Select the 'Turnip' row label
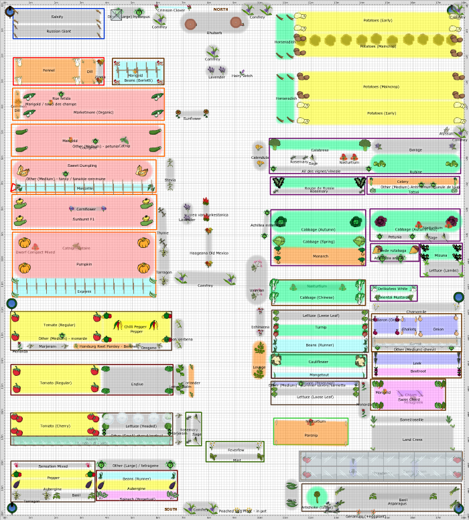The image size is (469, 520). click(320, 327)
